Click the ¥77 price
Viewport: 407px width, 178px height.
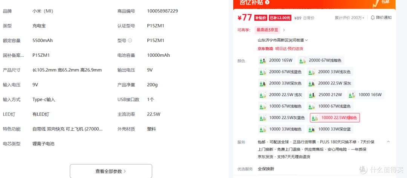[245, 17]
